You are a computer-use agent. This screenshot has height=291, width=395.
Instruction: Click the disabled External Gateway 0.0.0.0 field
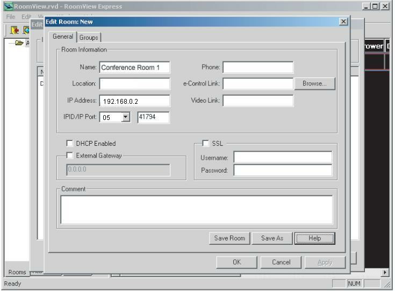(118, 170)
